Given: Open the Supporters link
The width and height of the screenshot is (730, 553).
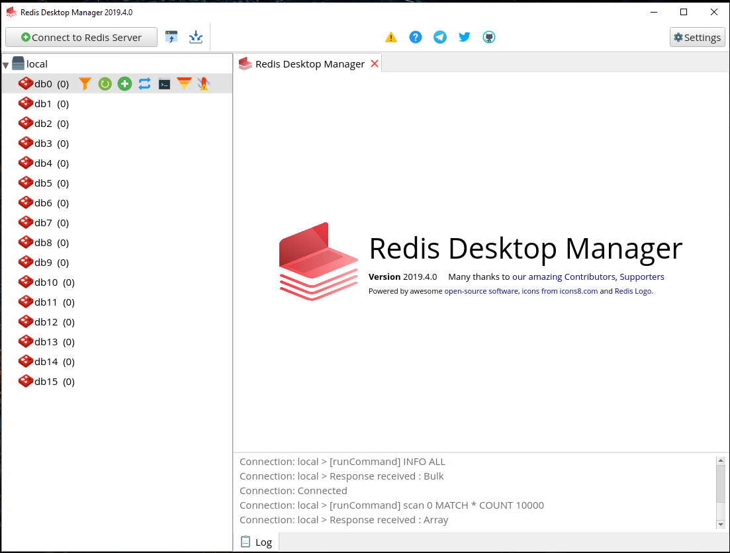Looking at the screenshot, I should click(641, 277).
